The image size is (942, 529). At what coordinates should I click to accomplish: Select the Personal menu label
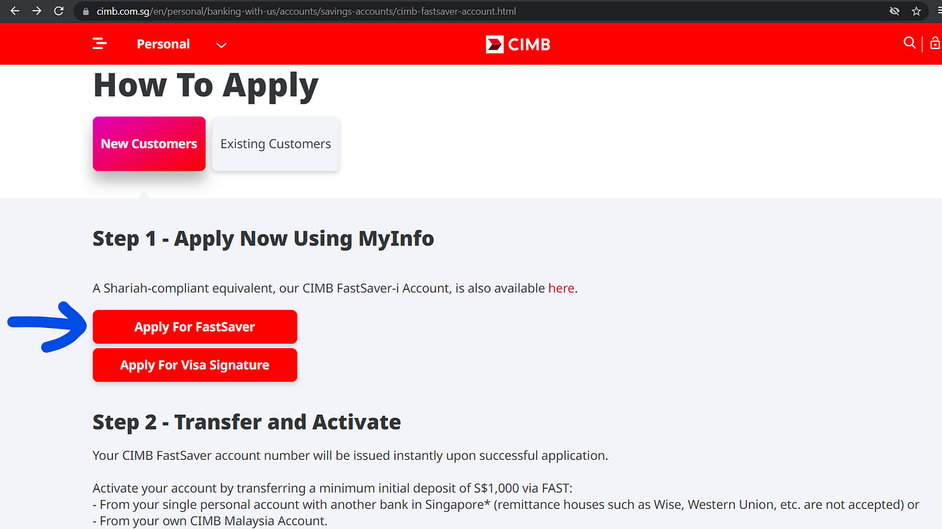click(164, 44)
